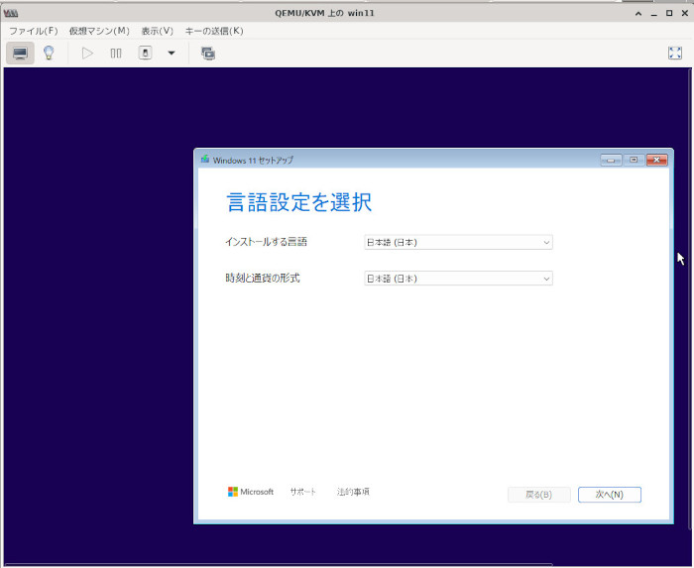The width and height of the screenshot is (694, 568).
Task: Open snapshot management icon
Action: 208,54
